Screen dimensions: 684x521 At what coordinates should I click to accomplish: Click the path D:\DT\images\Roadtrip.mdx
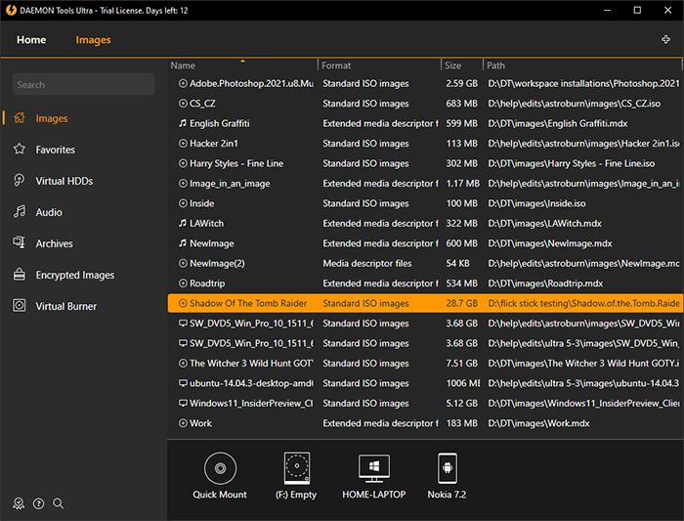[x=545, y=283]
